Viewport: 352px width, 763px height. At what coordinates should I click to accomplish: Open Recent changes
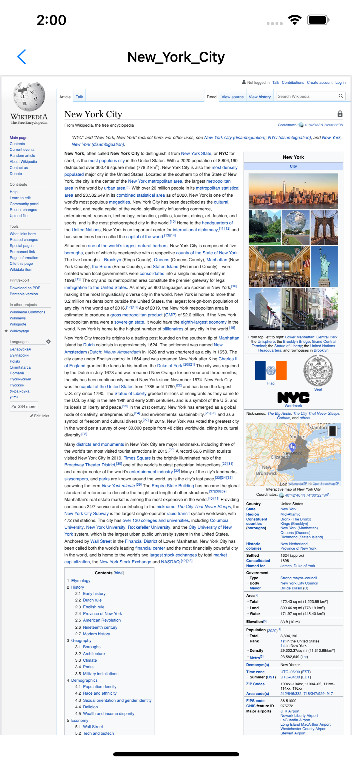coord(23,209)
